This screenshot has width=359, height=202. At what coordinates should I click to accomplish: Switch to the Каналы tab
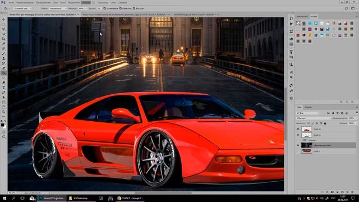pos(308,107)
